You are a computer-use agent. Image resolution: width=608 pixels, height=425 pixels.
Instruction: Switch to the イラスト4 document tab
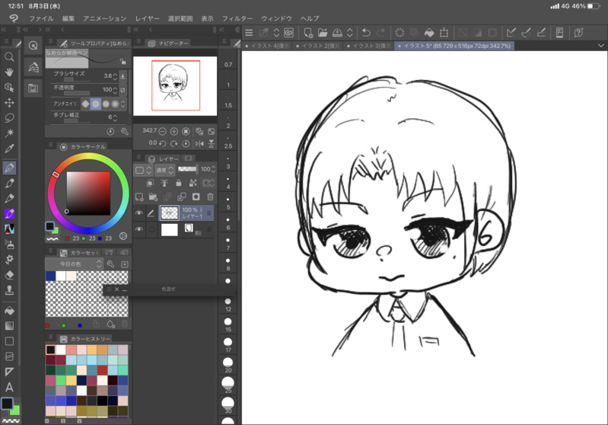click(267, 46)
